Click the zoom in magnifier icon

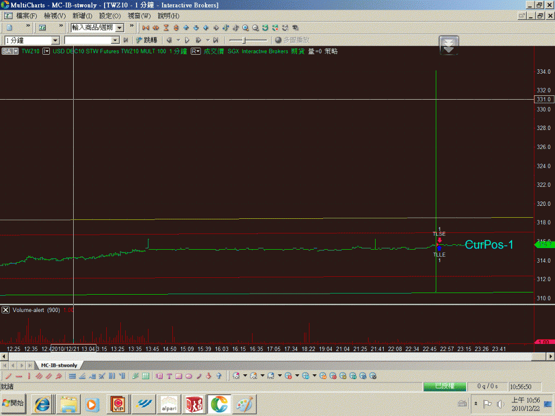coord(246,28)
